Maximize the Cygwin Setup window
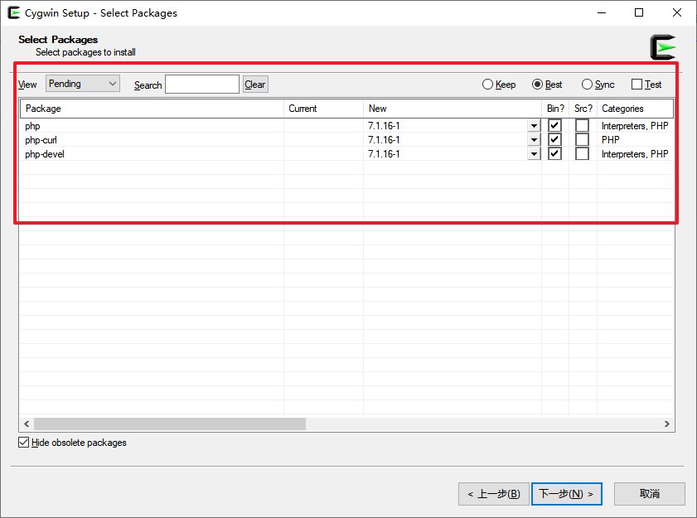The width and height of the screenshot is (697, 518). (x=639, y=13)
